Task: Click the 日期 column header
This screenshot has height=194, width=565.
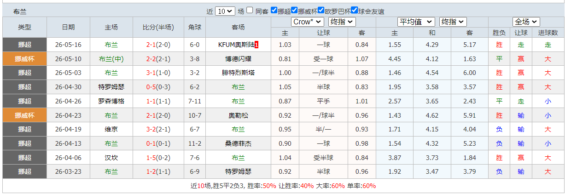Action: 69,27
